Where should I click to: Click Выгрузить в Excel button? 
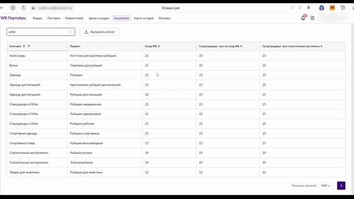tap(100, 32)
